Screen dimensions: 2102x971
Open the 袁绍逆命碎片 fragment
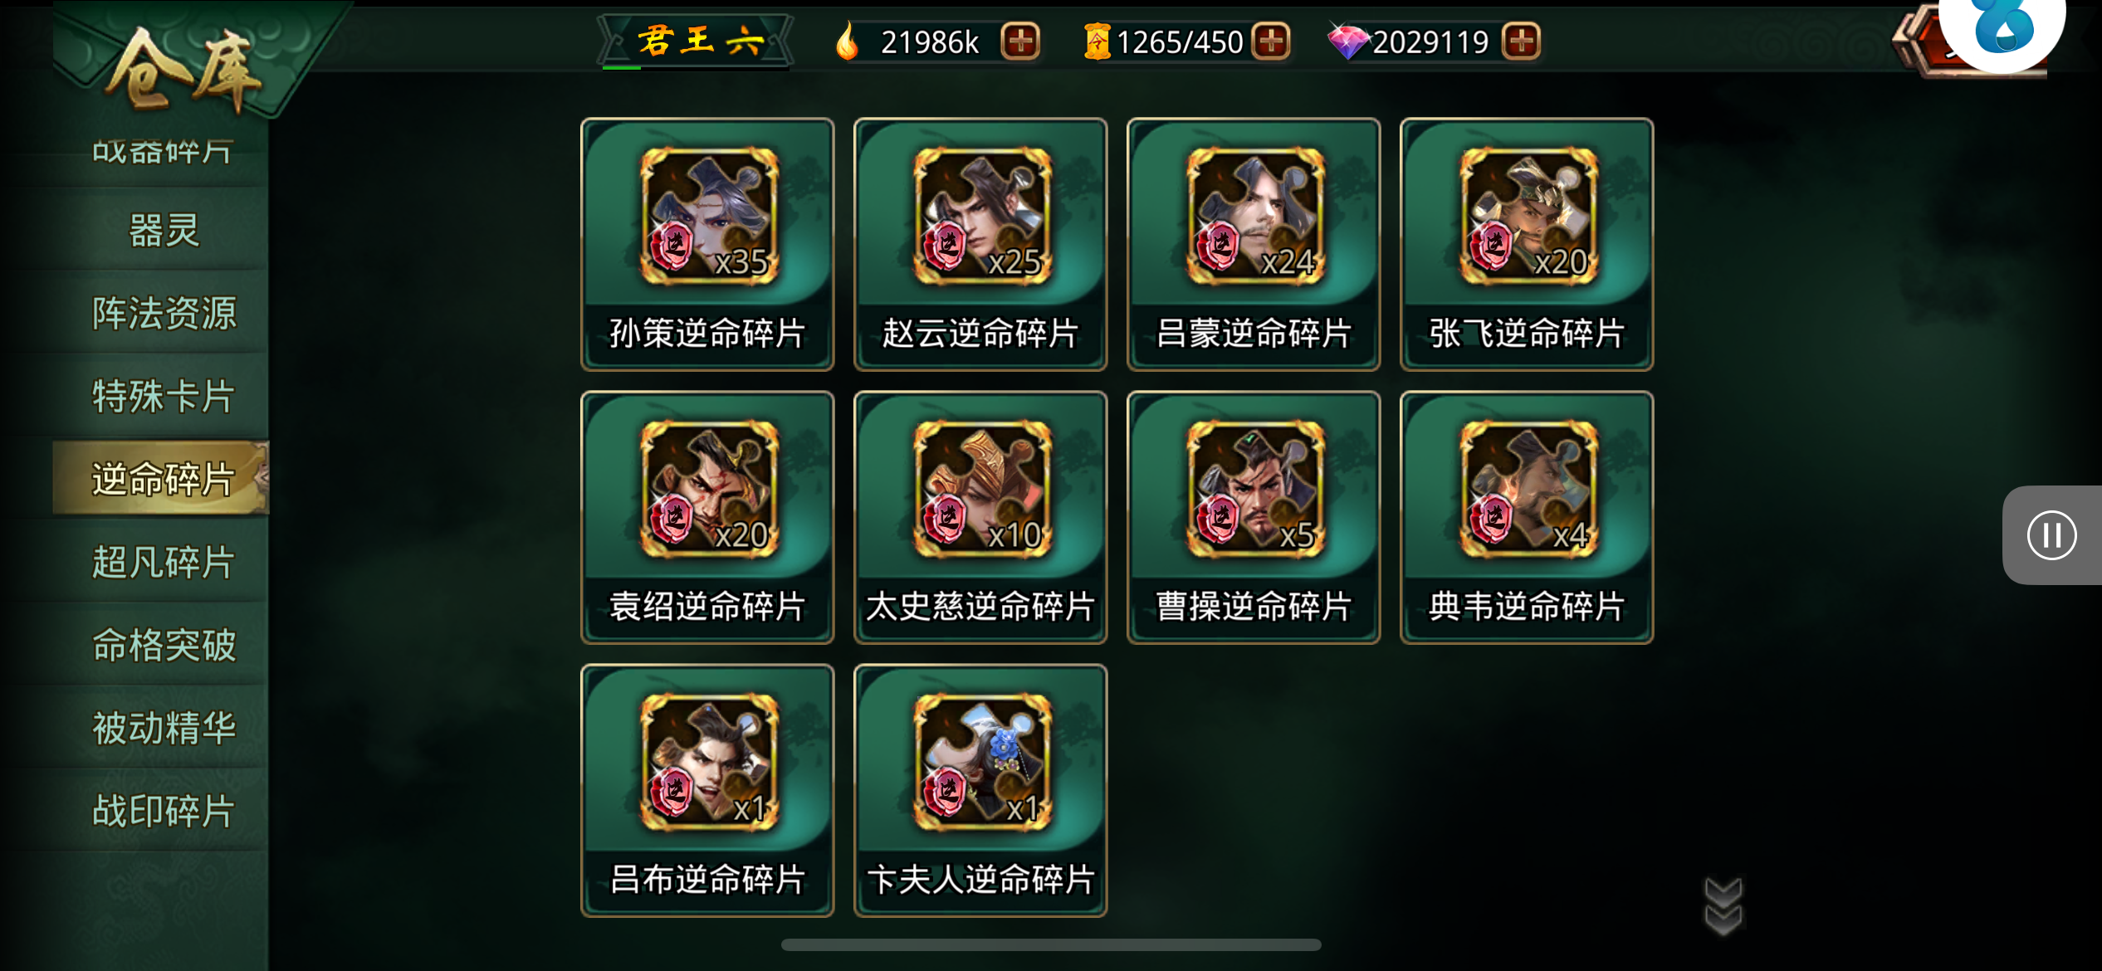[x=707, y=517]
